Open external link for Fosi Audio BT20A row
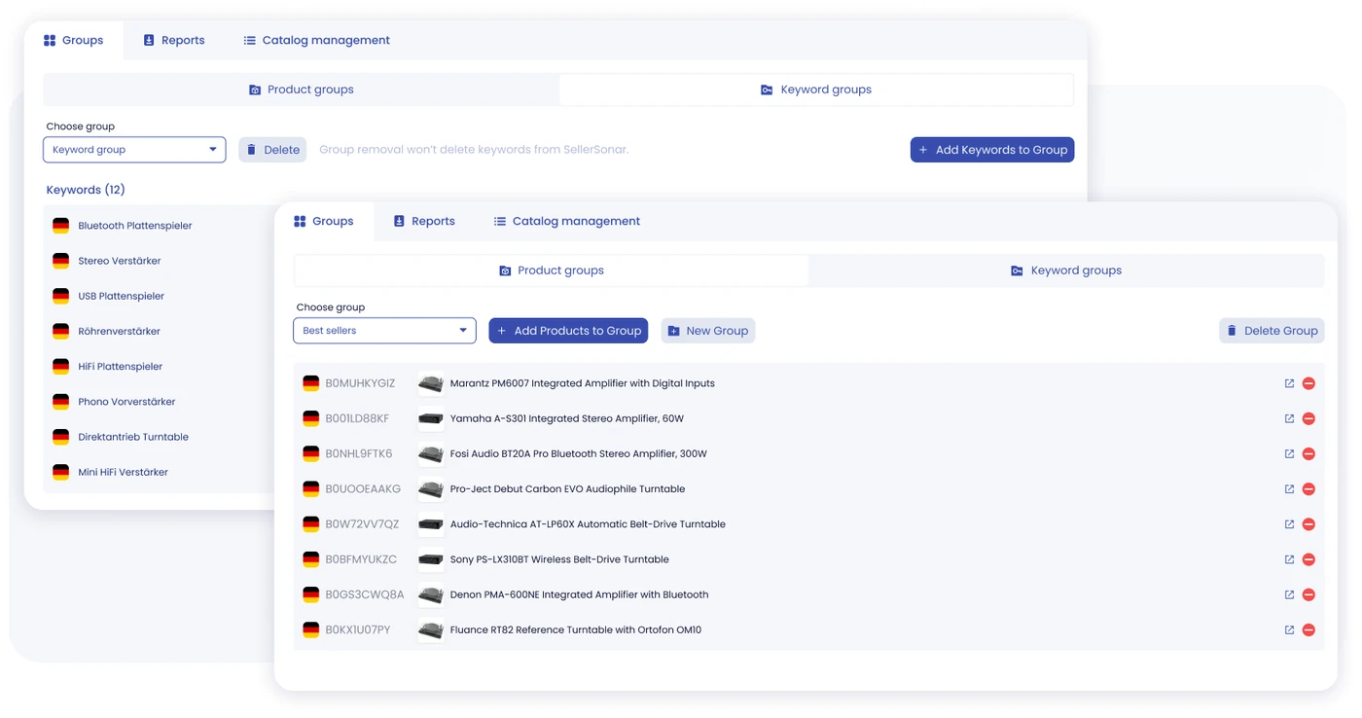Viewport: 1362px width, 718px height. tap(1289, 453)
